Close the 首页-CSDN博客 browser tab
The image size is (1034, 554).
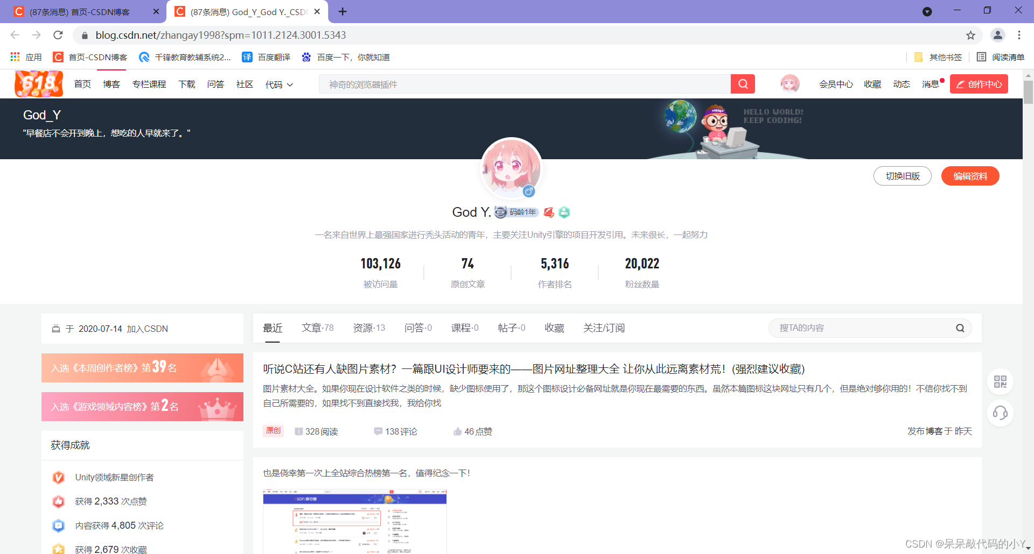[156, 11]
